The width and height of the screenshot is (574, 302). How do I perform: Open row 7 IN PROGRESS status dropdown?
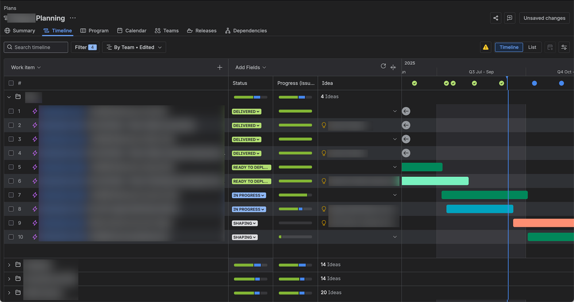(249, 195)
